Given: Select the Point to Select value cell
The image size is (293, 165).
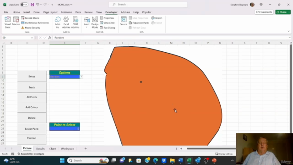Looking at the screenshot, I should (65, 128).
